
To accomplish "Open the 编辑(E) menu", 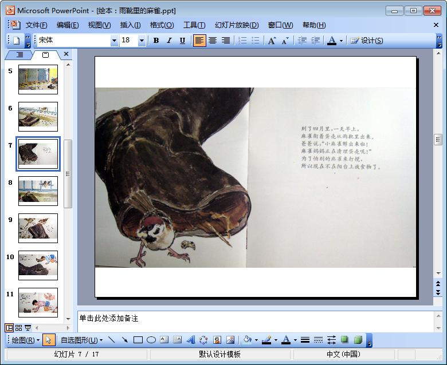I will click(x=68, y=25).
